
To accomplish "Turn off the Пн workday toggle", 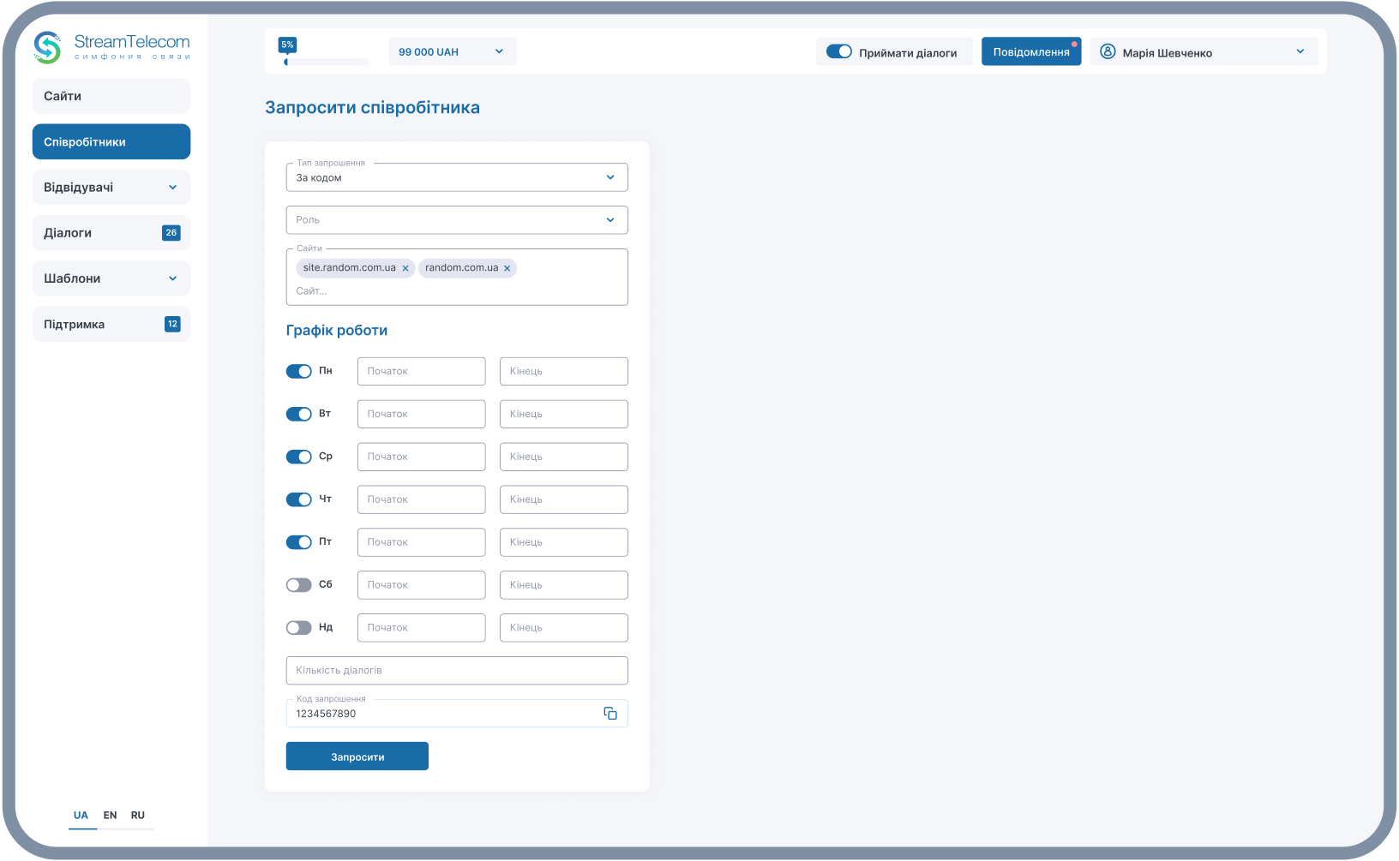I will pyautogui.click(x=298, y=371).
